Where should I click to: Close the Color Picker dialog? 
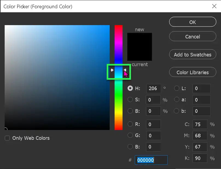214,6
